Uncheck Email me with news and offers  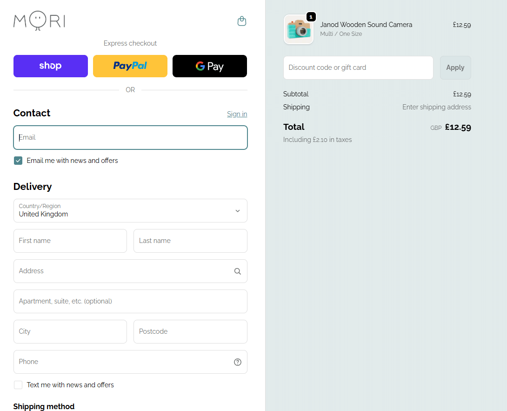point(18,161)
